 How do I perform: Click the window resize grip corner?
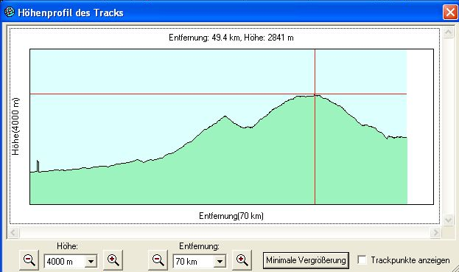pyautogui.click(x=455, y=268)
